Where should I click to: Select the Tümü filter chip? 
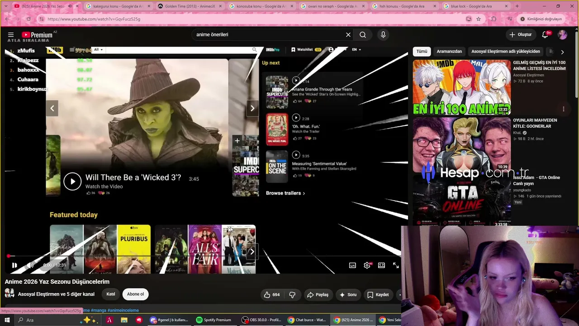pyautogui.click(x=422, y=52)
